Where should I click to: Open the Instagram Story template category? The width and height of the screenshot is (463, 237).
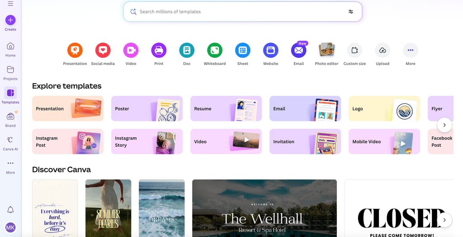[147, 141]
